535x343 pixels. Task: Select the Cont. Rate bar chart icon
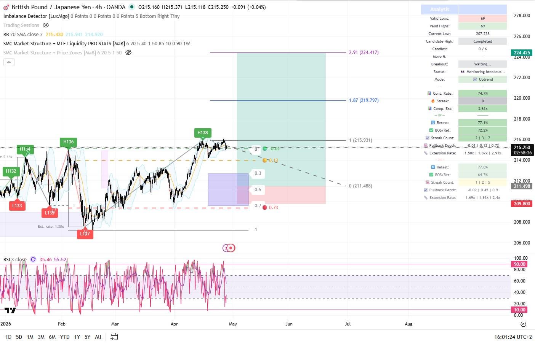(x=429, y=93)
